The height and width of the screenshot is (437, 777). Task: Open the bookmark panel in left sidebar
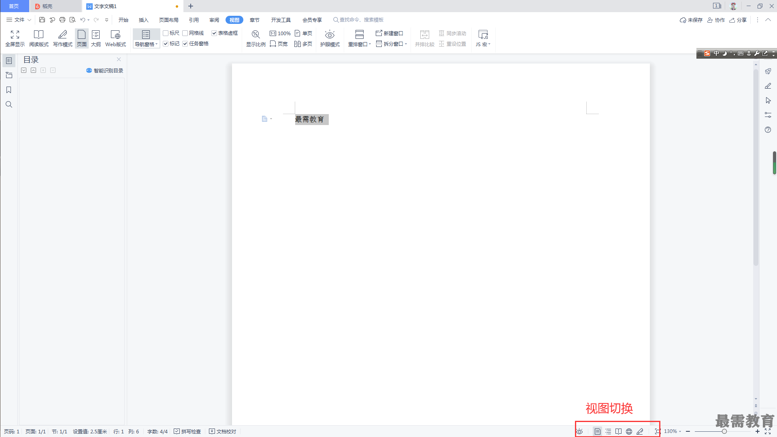coord(9,90)
